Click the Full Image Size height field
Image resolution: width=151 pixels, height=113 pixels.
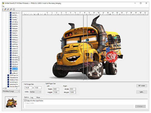(x=38, y=88)
